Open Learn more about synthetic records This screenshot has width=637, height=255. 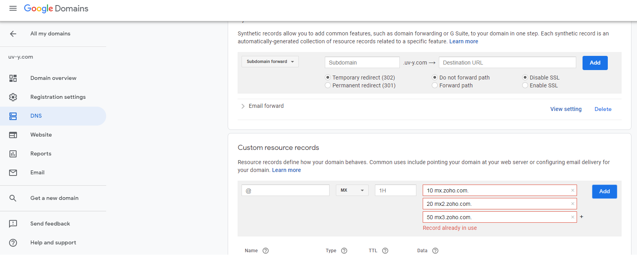(464, 42)
